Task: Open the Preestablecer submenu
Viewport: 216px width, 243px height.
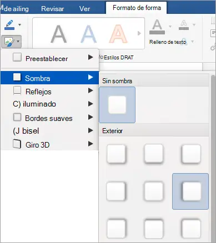Action: tap(50, 58)
